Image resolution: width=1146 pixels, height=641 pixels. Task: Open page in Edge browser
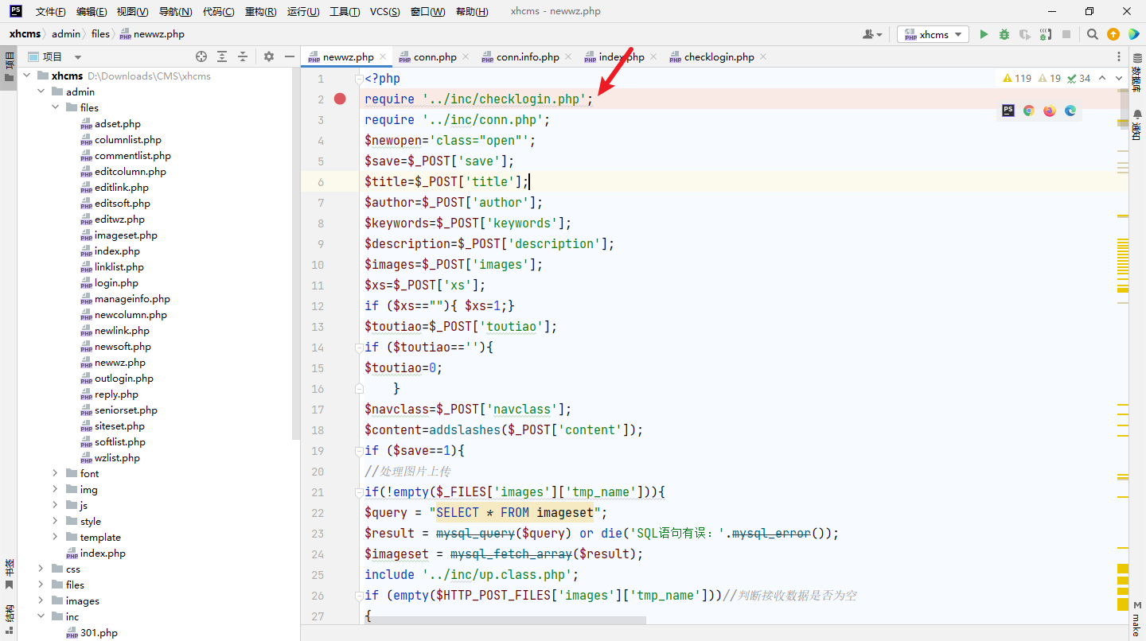coord(1070,111)
